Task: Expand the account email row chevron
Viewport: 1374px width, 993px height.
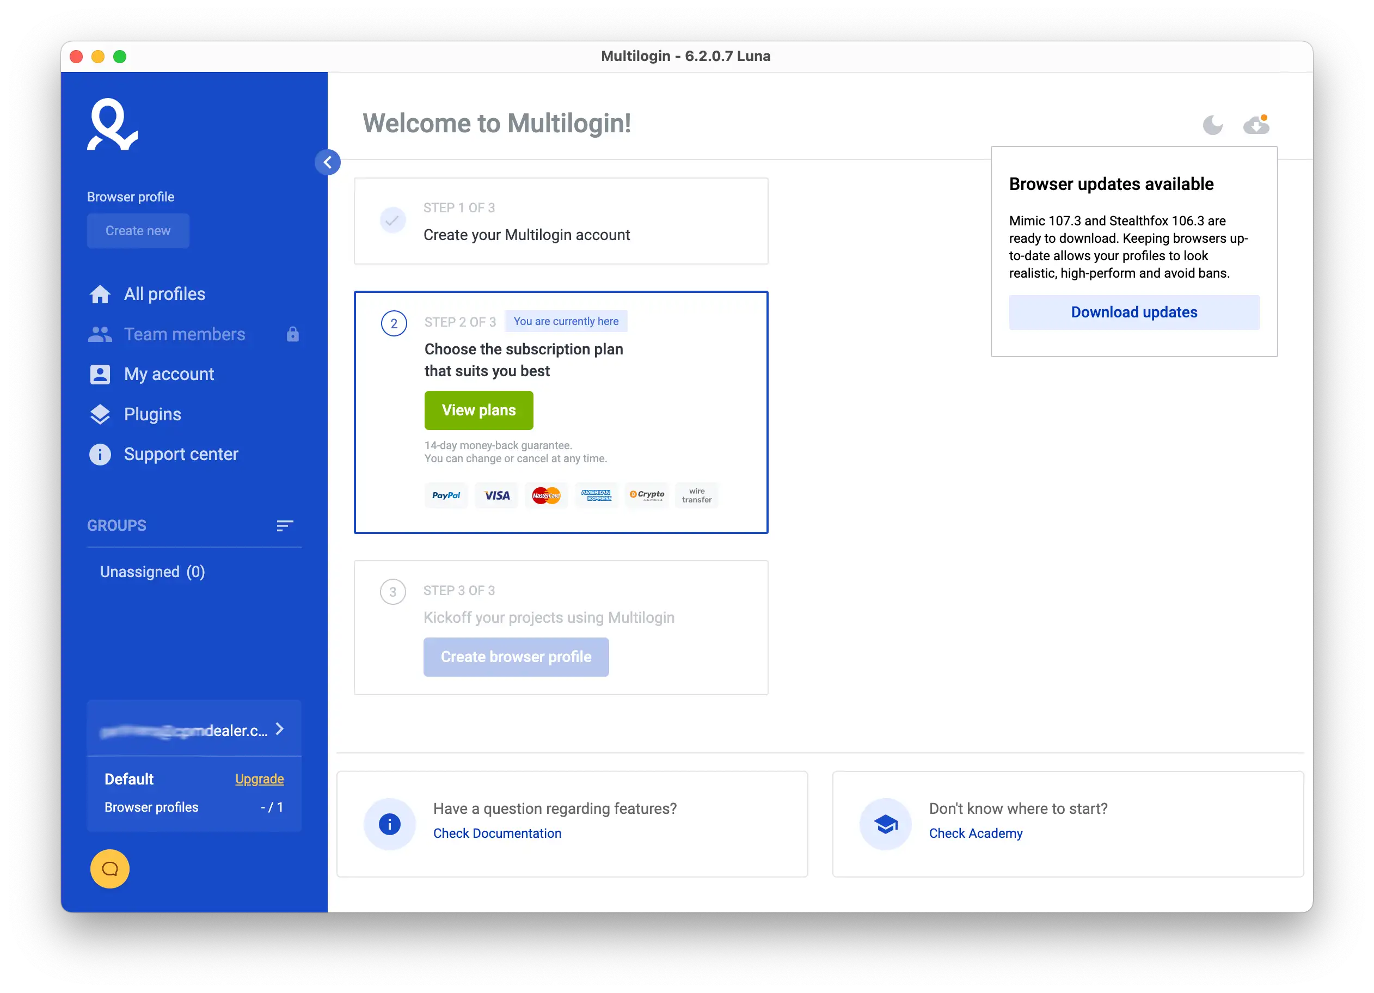Action: coord(280,730)
